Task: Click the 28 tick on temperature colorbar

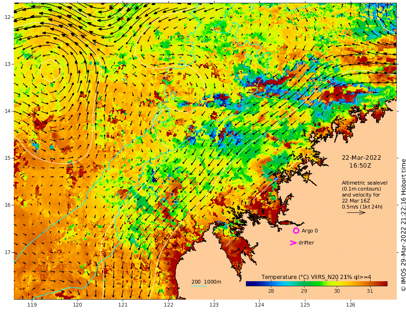Action: coord(271,291)
